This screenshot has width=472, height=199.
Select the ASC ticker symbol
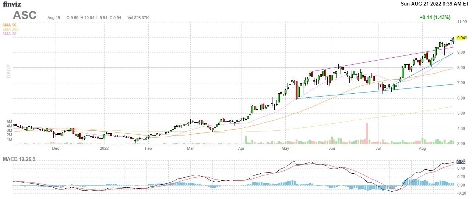click(x=25, y=15)
